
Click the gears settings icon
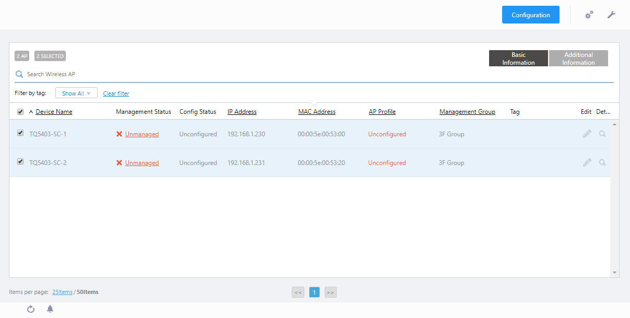589,15
